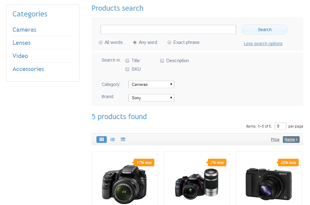Viewport: 310px width, 205px height.
Task: Select the Exact phrase radio button
Action: pyautogui.click(x=169, y=43)
